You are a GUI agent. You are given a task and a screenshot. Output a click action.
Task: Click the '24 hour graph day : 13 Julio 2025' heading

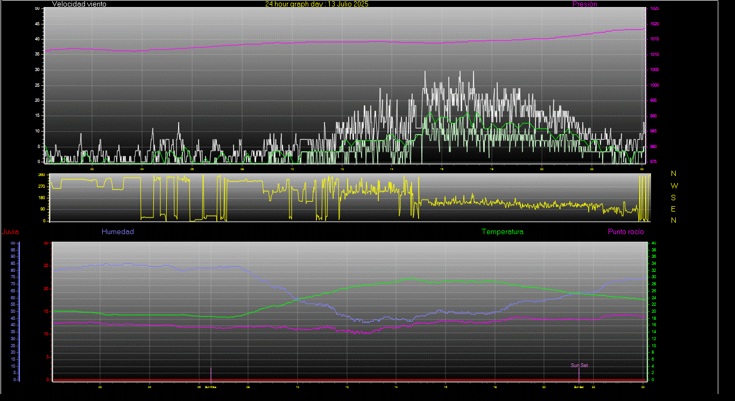pos(317,4)
